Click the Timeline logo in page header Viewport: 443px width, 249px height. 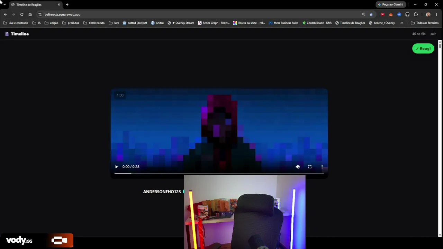click(x=17, y=34)
